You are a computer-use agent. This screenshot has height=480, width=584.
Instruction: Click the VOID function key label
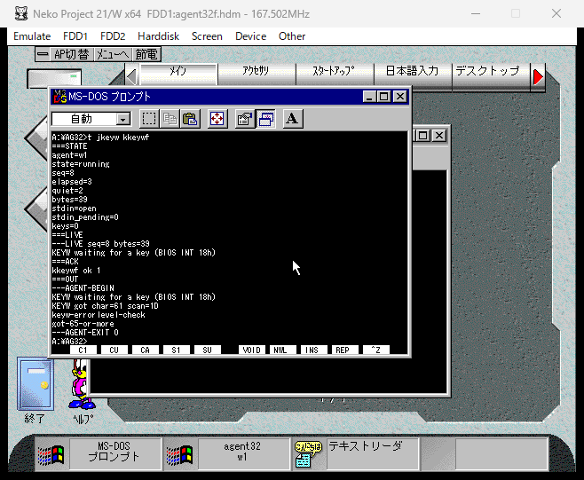pyautogui.click(x=252, y=350)
